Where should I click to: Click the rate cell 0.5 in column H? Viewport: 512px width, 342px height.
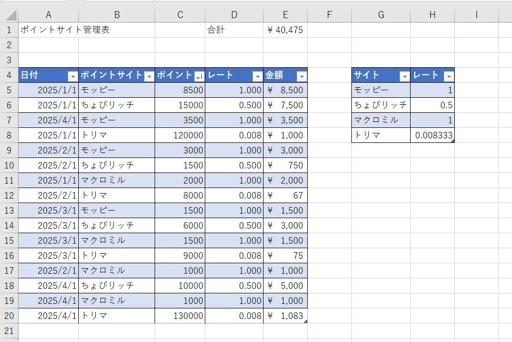[432, 105]
